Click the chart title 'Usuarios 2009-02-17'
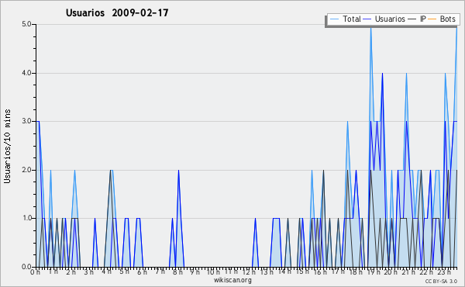The width and height of the screenshot is (465, 287). 117,12
